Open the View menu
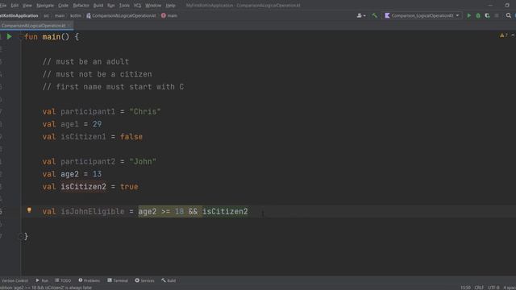The width and height of the screenshot is (516, 290). 27,6
